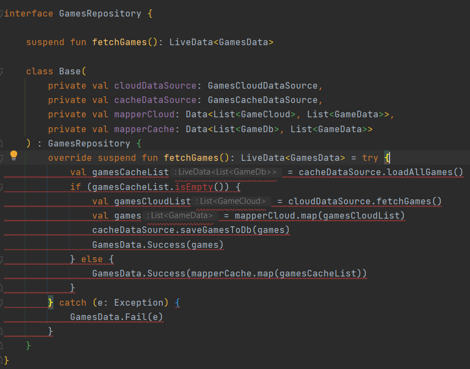This screenshot has height=369, width=470.
Task: Click the 'GamesCloudDataSource' type name
Action: click(x=263, y=86)
